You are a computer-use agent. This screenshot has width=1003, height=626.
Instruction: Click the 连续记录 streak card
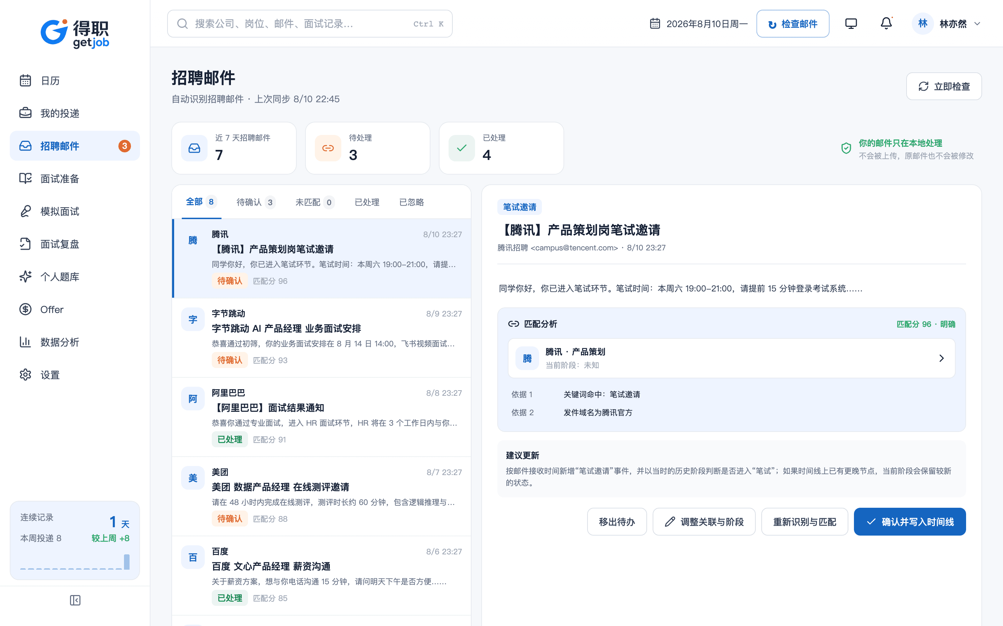(75, 540)
